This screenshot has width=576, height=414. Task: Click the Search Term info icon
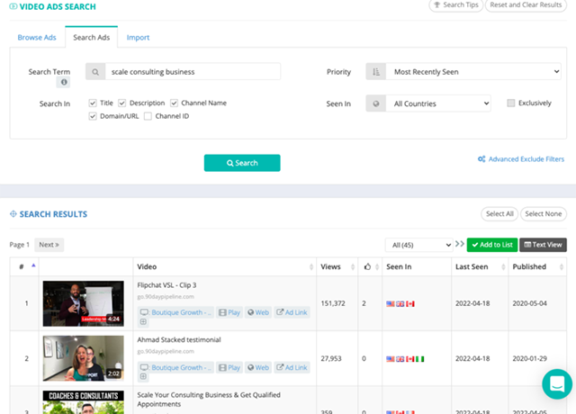(x=64, y=82)
